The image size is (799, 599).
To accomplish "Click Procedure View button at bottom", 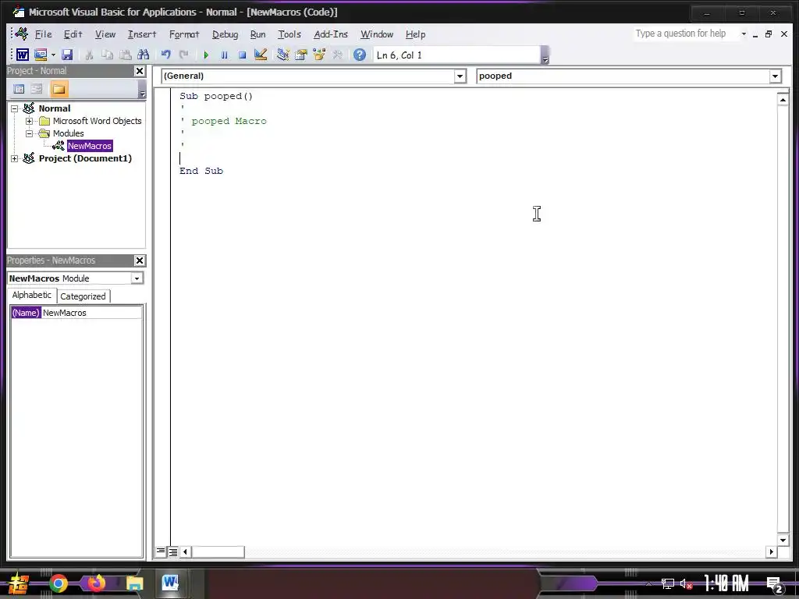I will 161,551.
